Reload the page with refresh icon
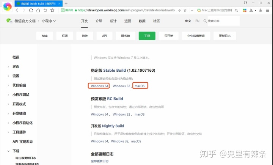This screenshot has width=273, height=165. click(31, 10)
